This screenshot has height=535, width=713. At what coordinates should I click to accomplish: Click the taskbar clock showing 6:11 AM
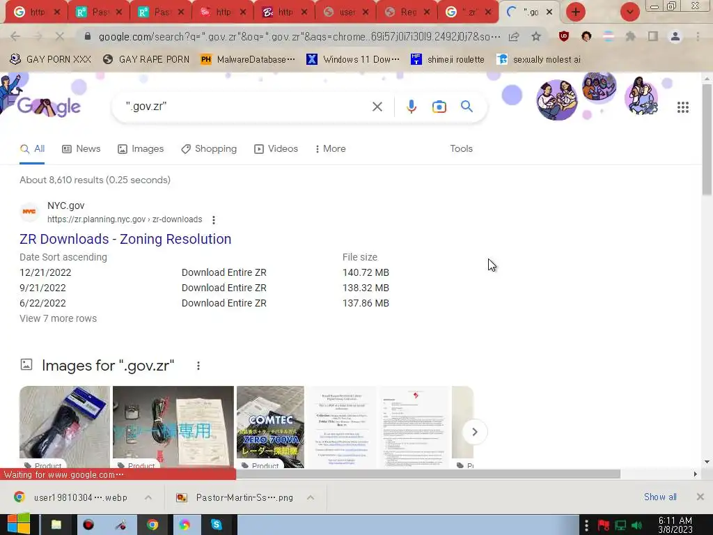click(675, 525)
